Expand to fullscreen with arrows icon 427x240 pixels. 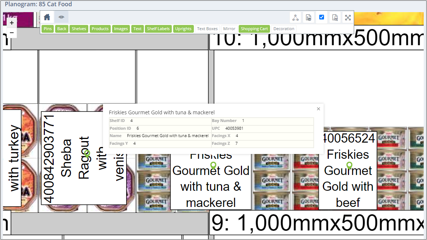(348, 18)
